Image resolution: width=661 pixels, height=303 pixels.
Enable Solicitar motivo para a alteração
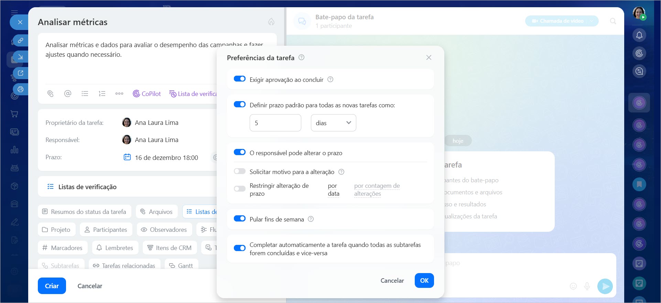pyautogui.click(x=240, y=171)
